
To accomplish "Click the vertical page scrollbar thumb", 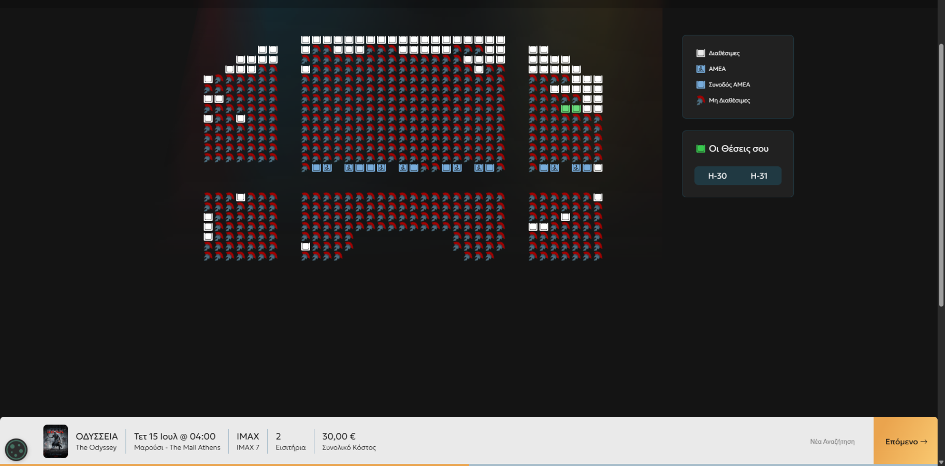I will click(941, 175).
